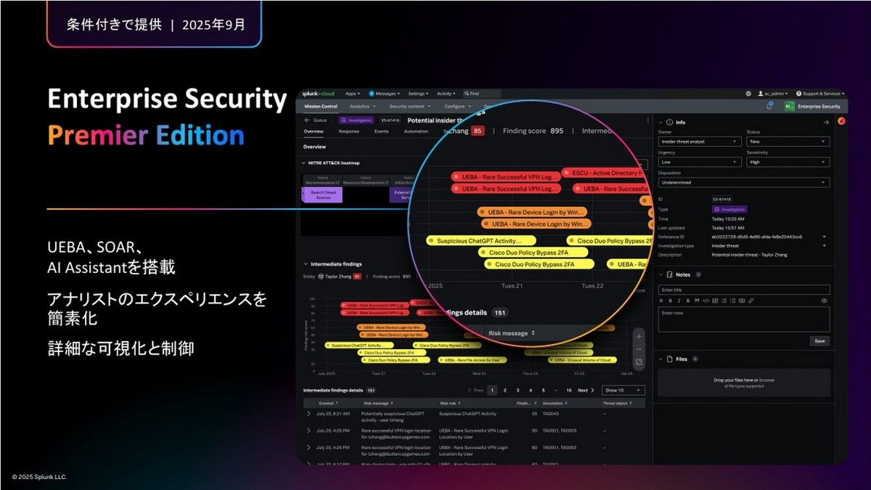Open the Sensitivity dropdown showing High

pyautogui.click(x=788, y=162)
